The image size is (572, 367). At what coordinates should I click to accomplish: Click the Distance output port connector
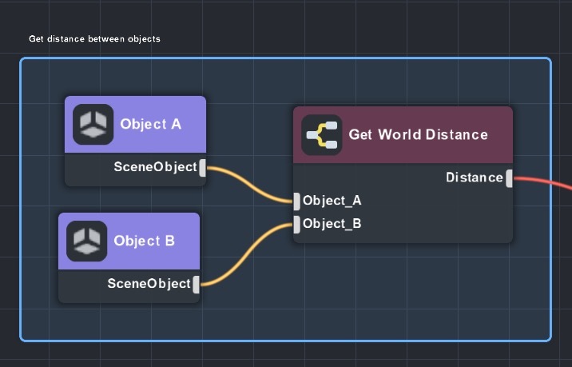(x=508, y=178)
